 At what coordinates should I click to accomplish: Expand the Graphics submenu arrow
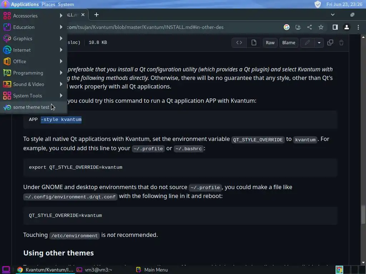pos(61,39)
